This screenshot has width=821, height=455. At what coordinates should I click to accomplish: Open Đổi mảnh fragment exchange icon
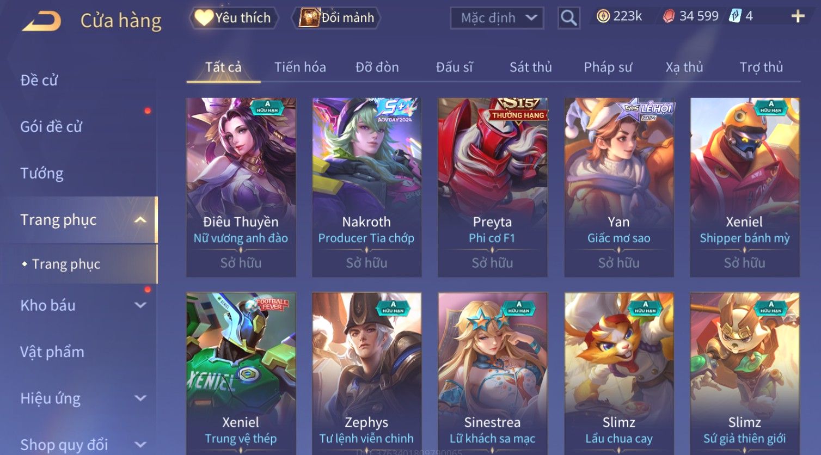tap(309, 17)
